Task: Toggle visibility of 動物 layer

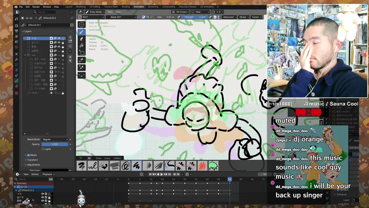Action: tap(59, 47)
